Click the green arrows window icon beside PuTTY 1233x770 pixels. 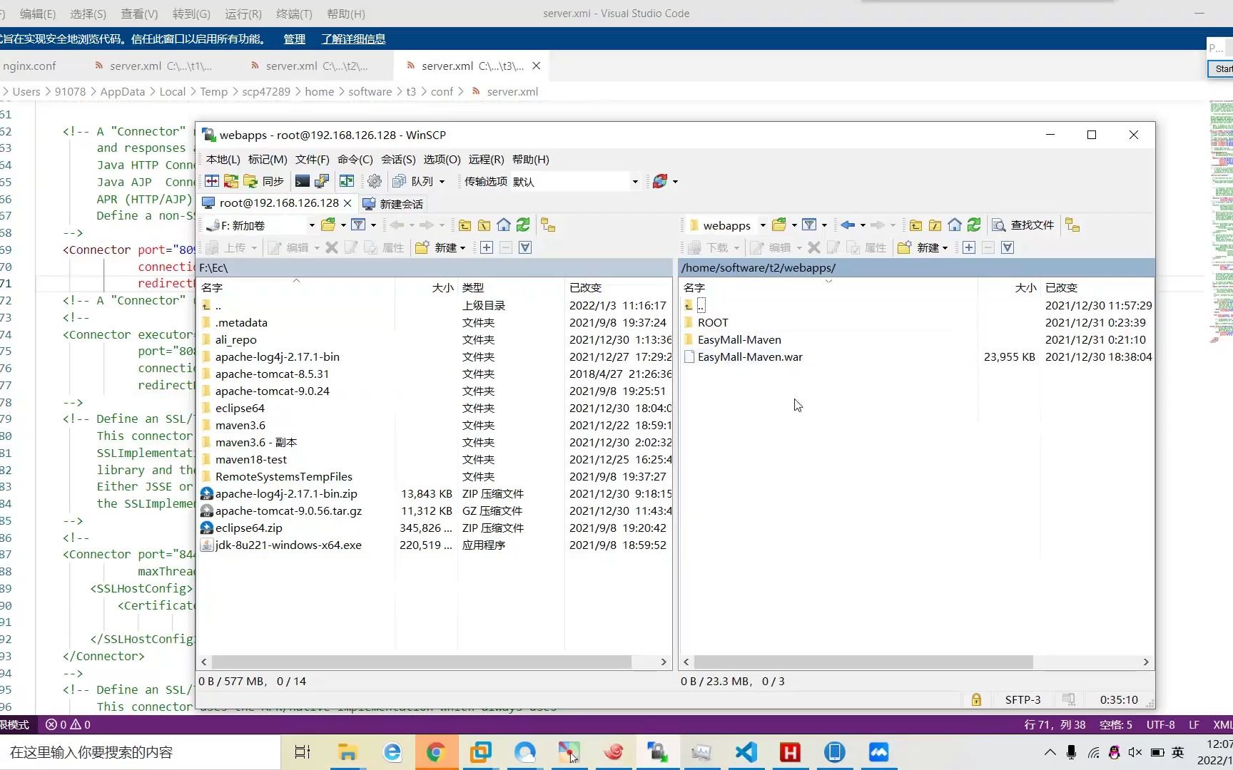[x=347, y=181]
